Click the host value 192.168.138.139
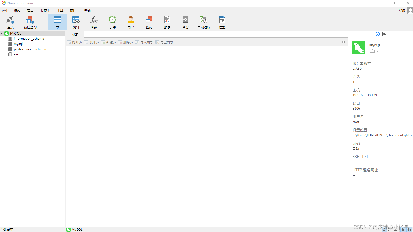The width and height of the screenshot is (413, 232). (x=365, y=95)
